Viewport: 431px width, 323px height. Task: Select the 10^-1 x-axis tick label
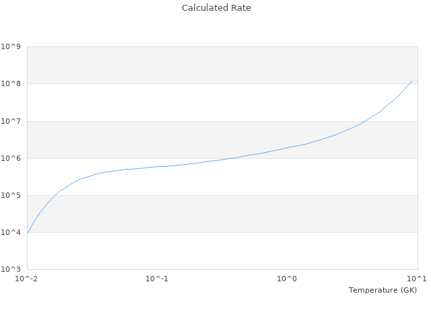coord(157,279)
